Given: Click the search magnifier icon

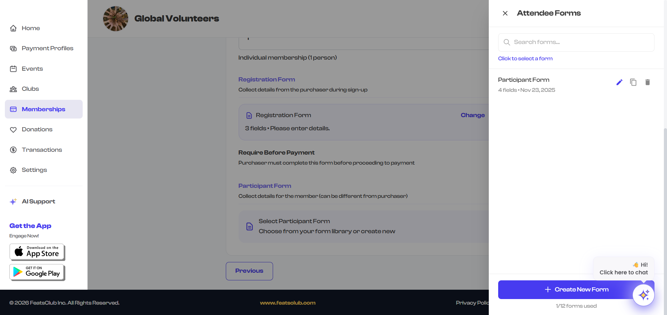Looking at the screenshot, I should (x=507, y=42).
